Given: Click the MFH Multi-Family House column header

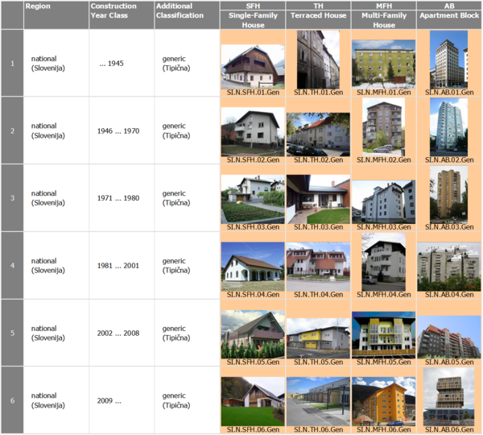Looking at the screenshot, I should click(383, 15).
